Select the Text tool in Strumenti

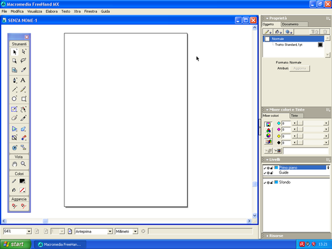[x=23, y=80]
